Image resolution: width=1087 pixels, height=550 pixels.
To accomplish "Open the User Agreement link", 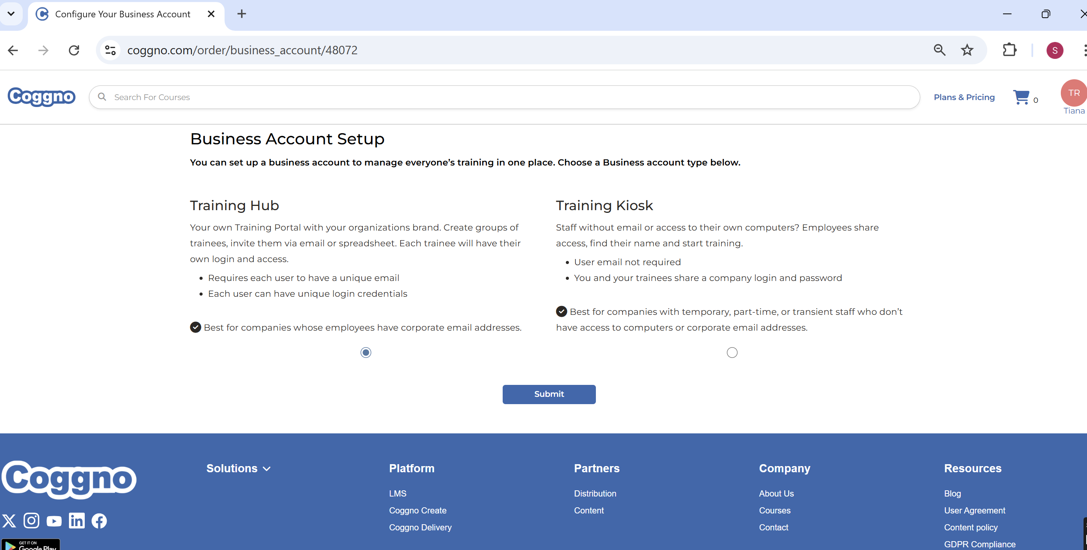I will pos(975,510).
